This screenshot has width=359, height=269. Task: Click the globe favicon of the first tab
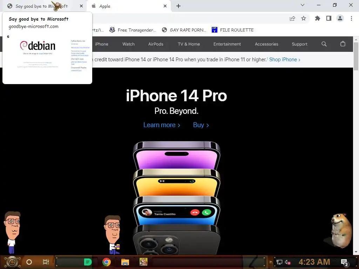[9, 6]
